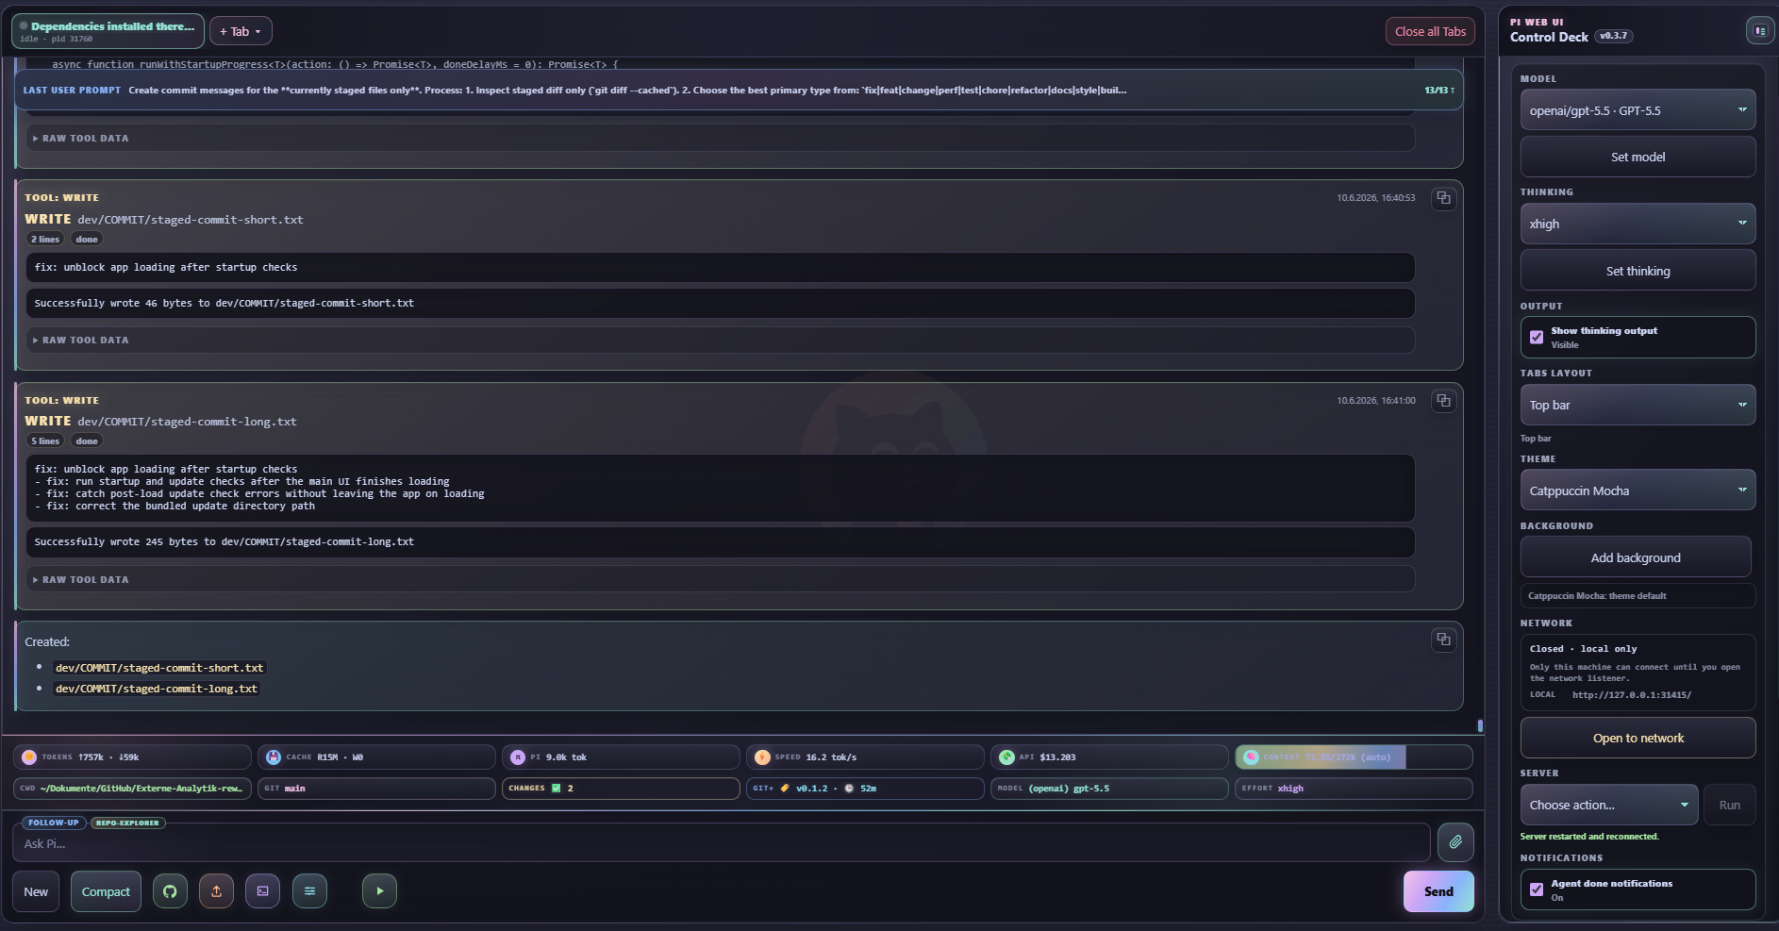
Task: Click the Repo-Explorer tag
Action: point(127,823)
